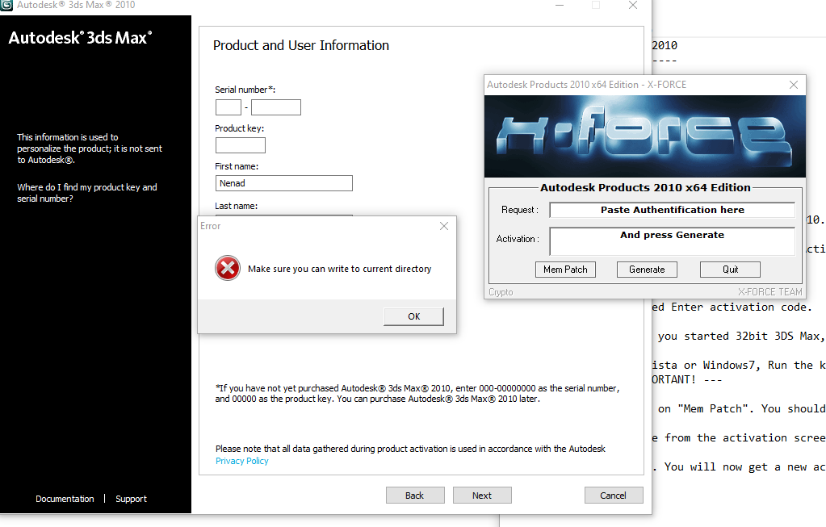
Task: Click the 'Last name:' label
Action: 236,206
